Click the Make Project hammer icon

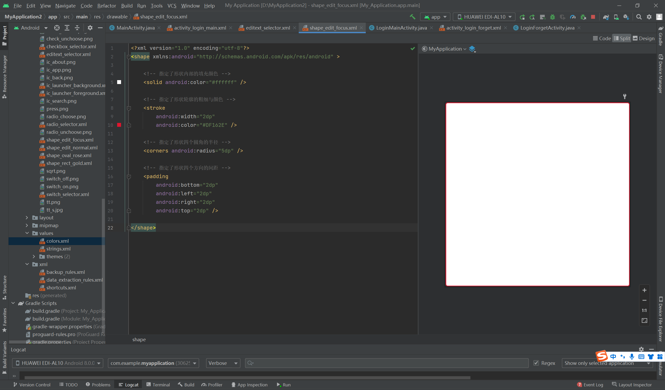[412, 17]
